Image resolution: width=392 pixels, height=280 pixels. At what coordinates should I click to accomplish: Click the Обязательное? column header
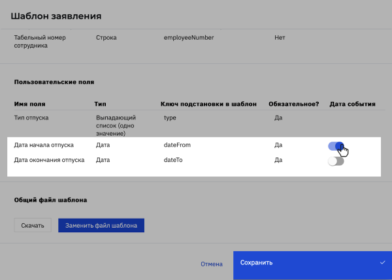point(294,104)
